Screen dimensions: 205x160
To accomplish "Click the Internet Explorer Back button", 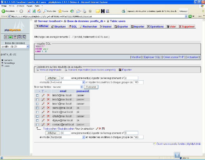I will click(x=8, y=11).
